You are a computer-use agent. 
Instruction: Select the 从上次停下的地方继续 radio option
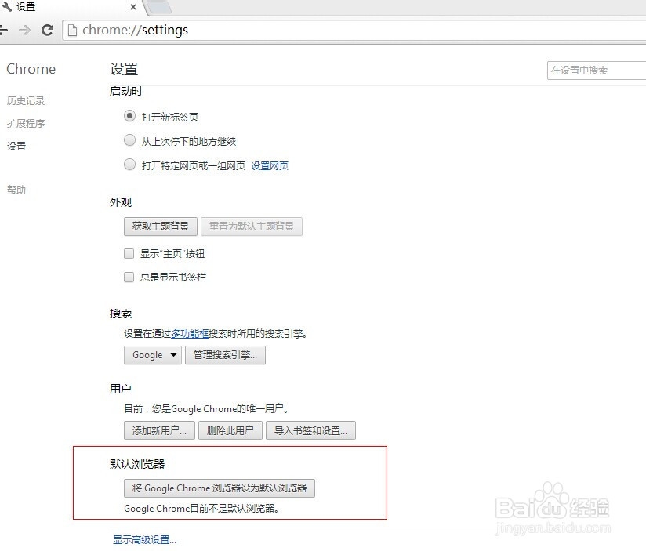pos(129,140)
